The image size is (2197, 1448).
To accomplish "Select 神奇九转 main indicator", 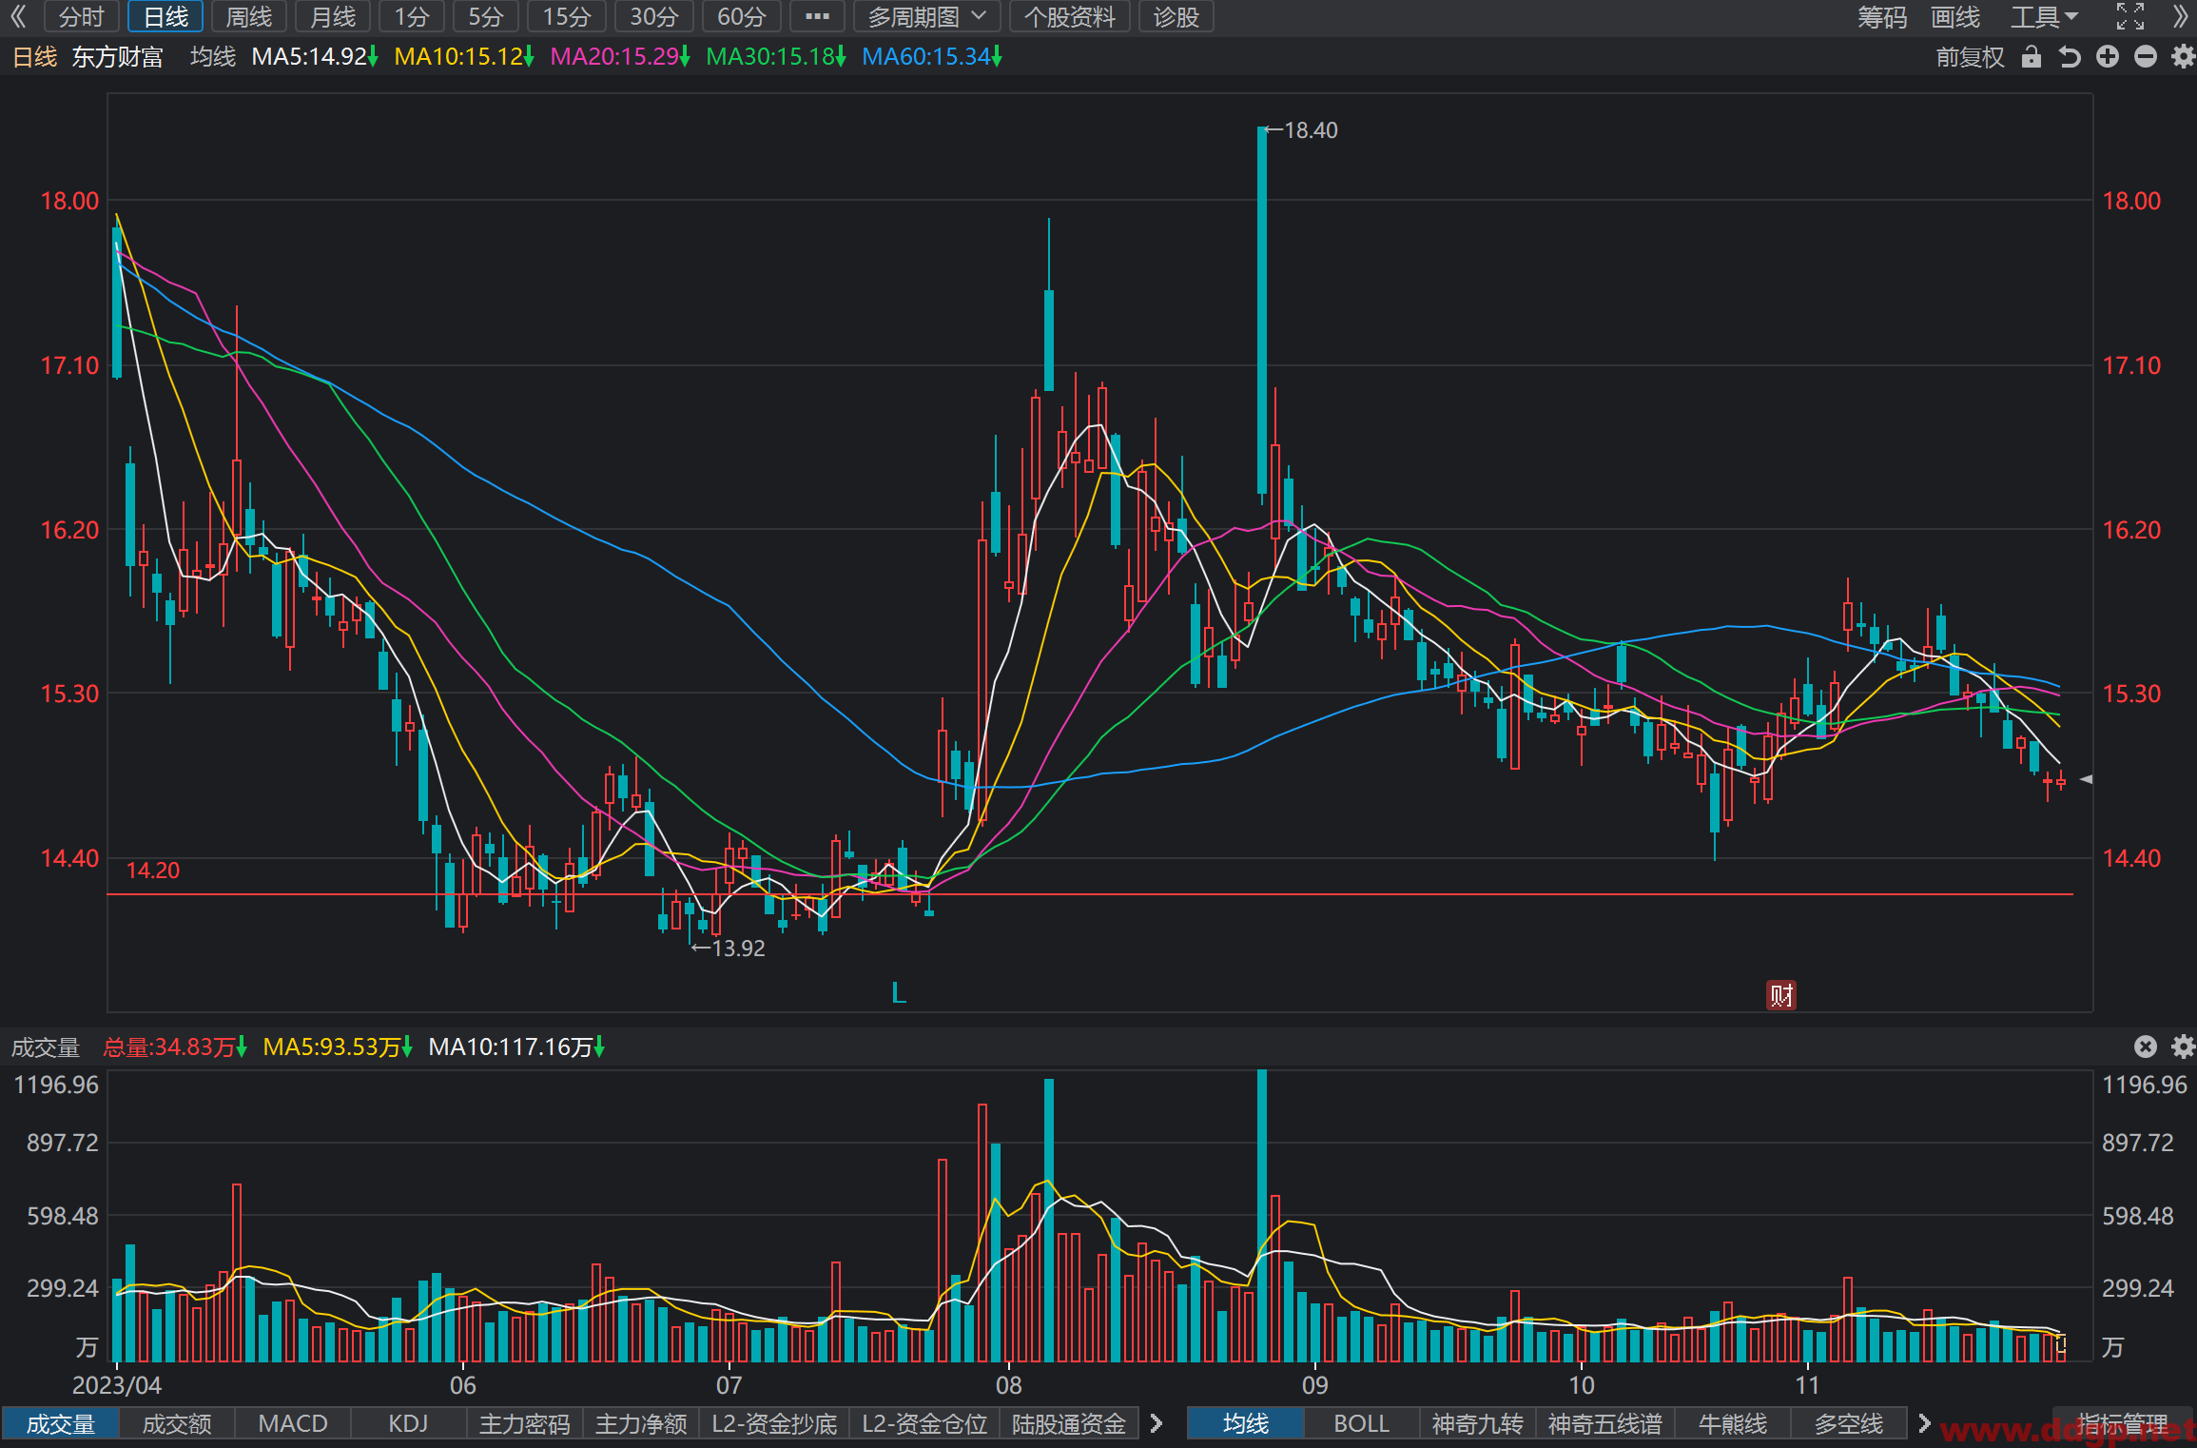I will pos(1477,1423).
